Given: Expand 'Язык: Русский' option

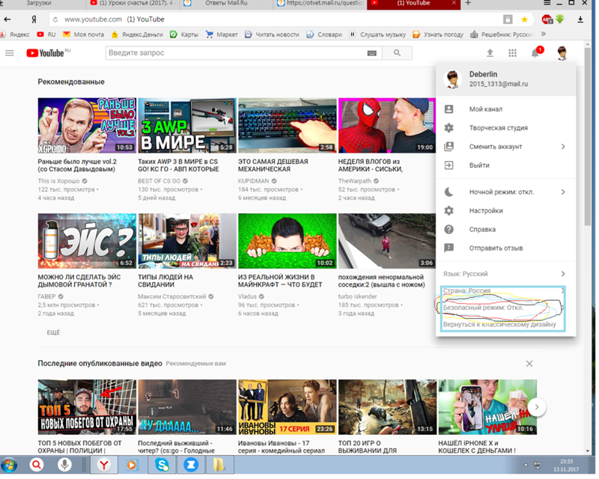Looking at the screenshot, I should pos(506,274).
